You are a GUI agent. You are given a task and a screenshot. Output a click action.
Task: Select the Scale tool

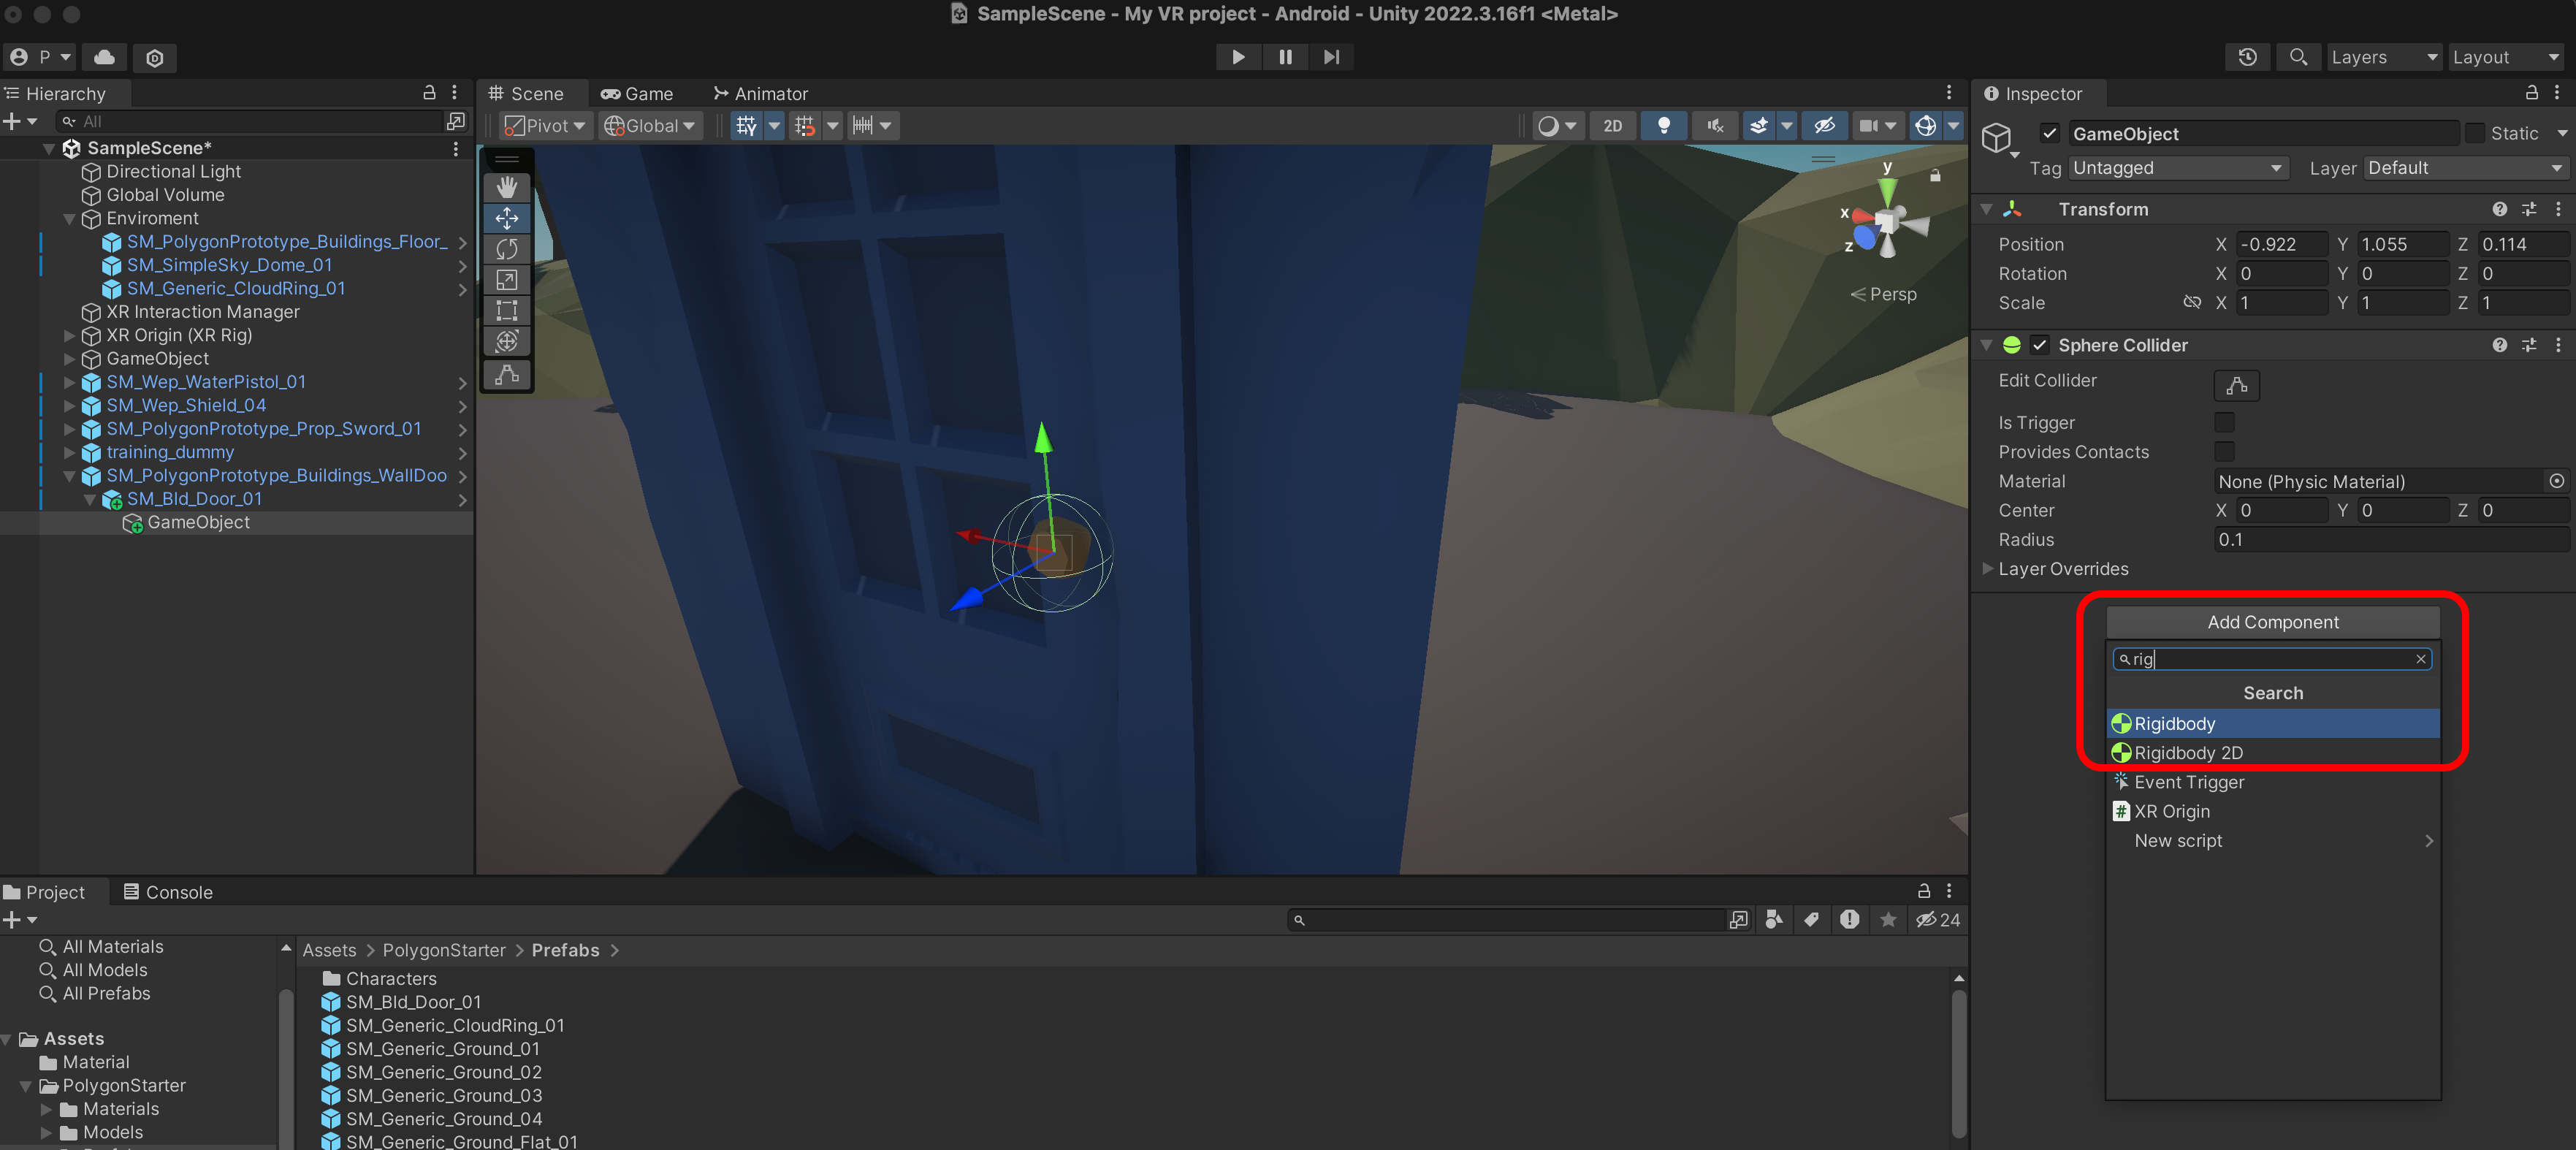507,280
